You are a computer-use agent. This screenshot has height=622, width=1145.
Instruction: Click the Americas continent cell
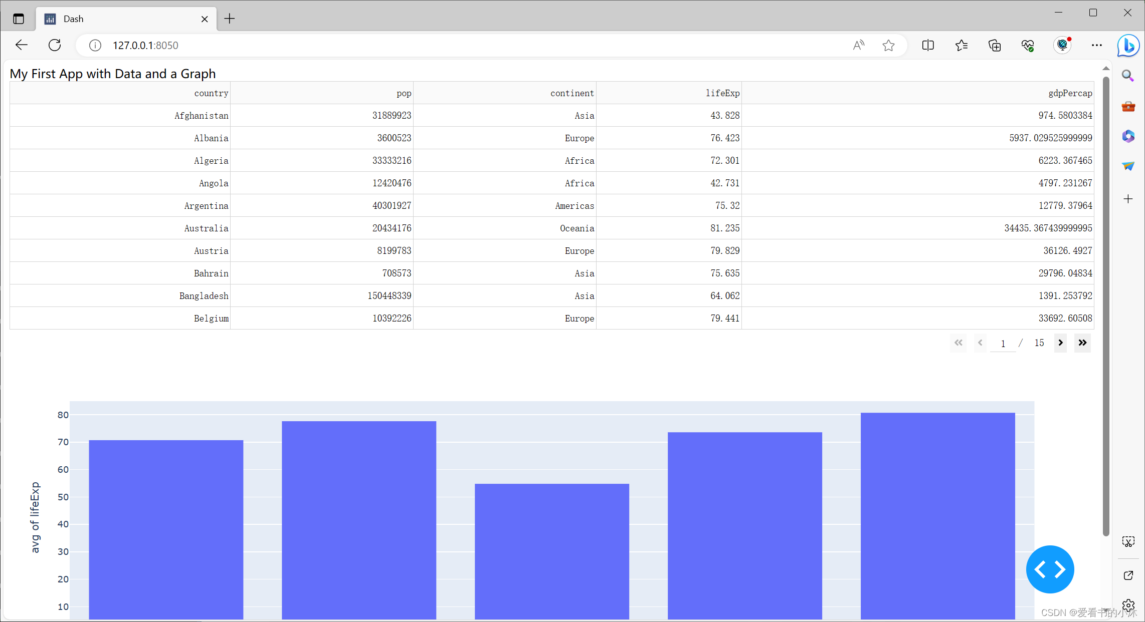[x=505, y=206]
